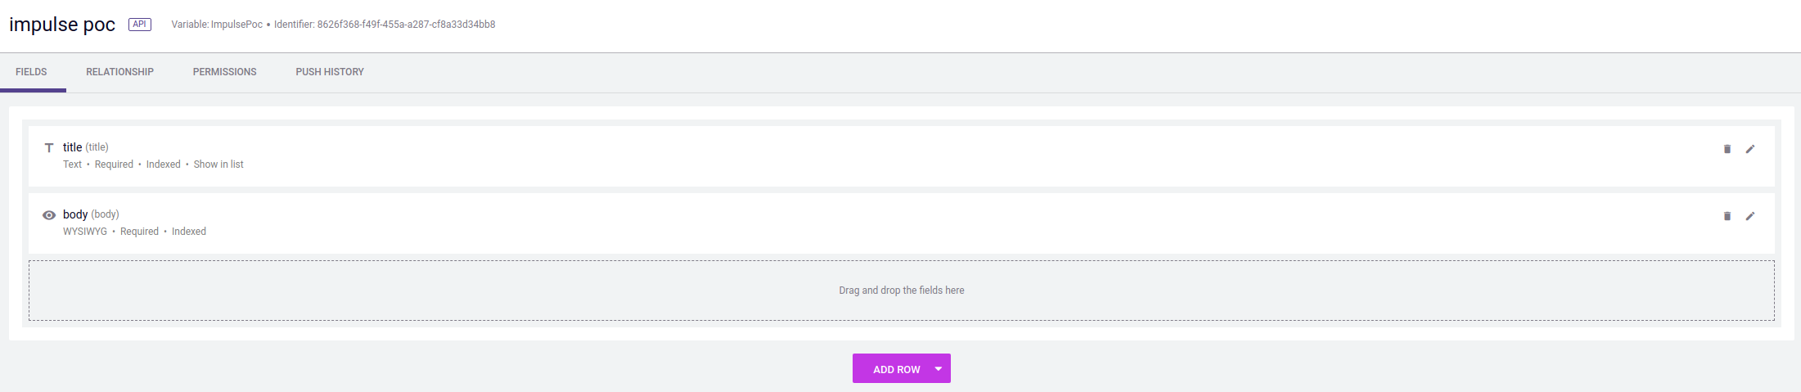Delete the title field using its trash icon
The width and height of the screenshot is (1801, 392).
pos(1727,149)
